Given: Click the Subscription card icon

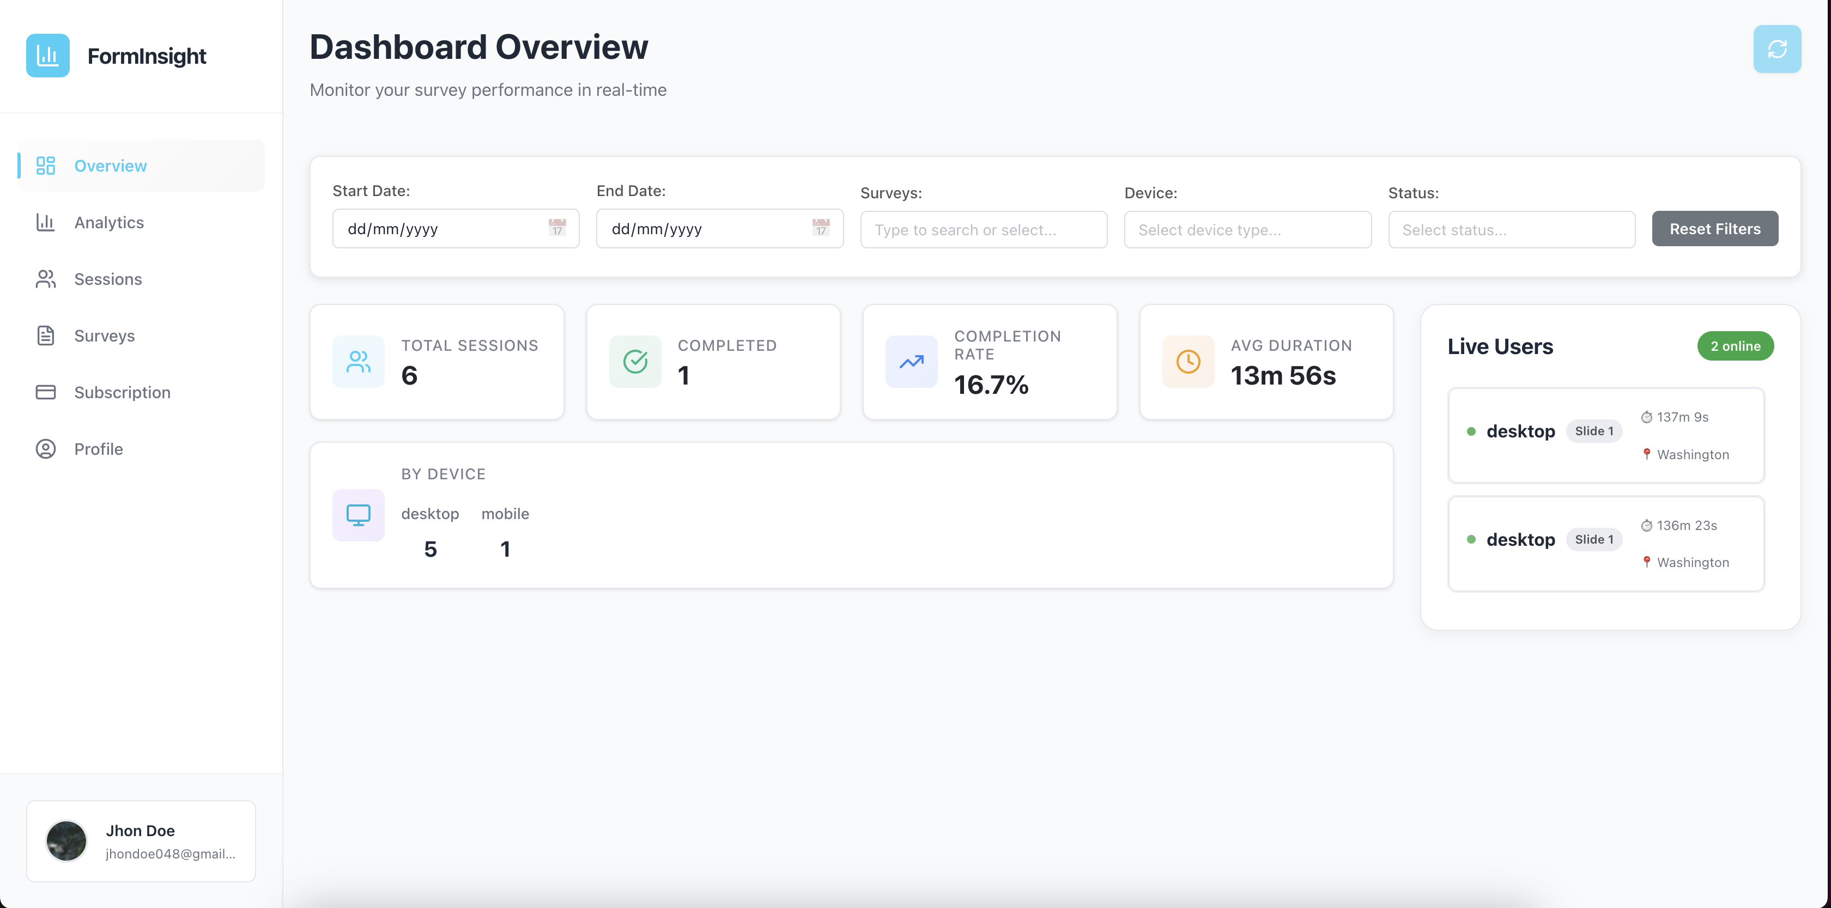Looking at the screenshot, I should [45, 392].
